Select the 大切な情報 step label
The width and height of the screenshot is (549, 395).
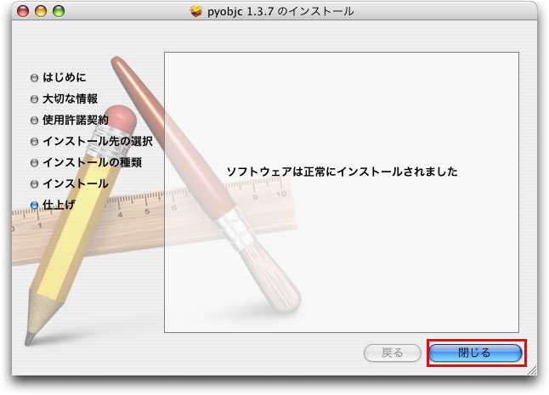[x=70, y=99]
